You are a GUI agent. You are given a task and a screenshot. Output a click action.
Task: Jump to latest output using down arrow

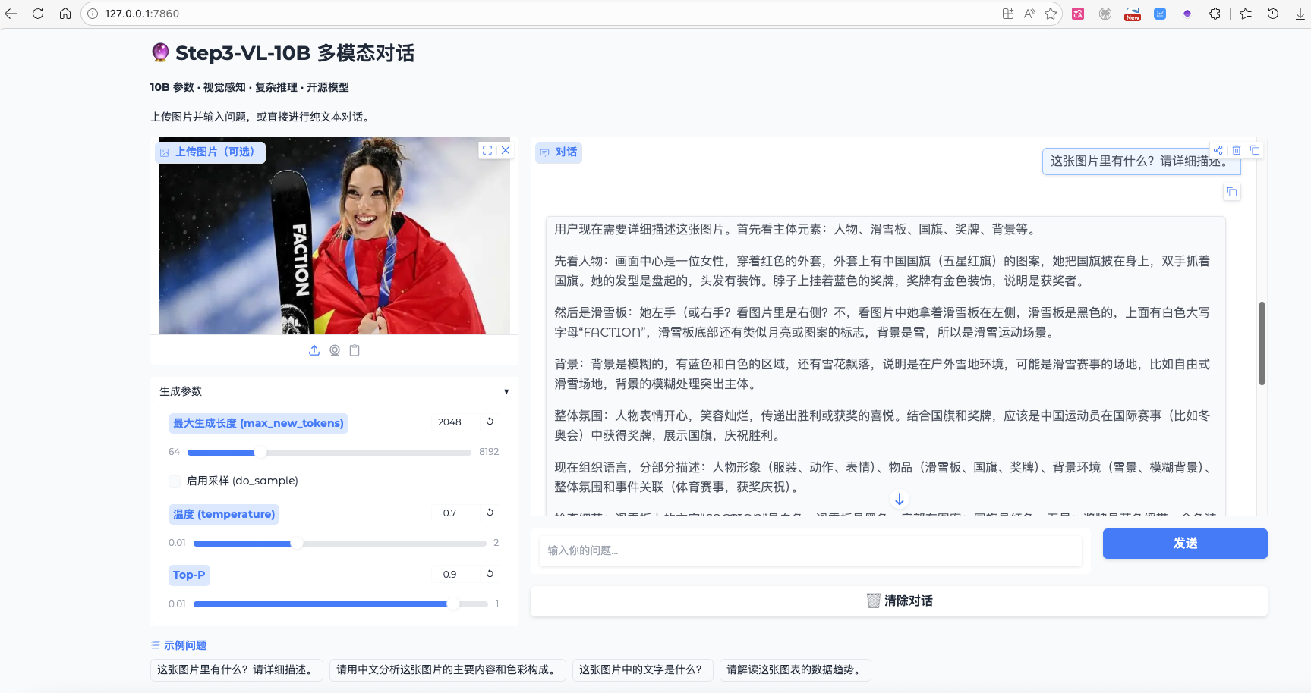[x=899, y=498]
